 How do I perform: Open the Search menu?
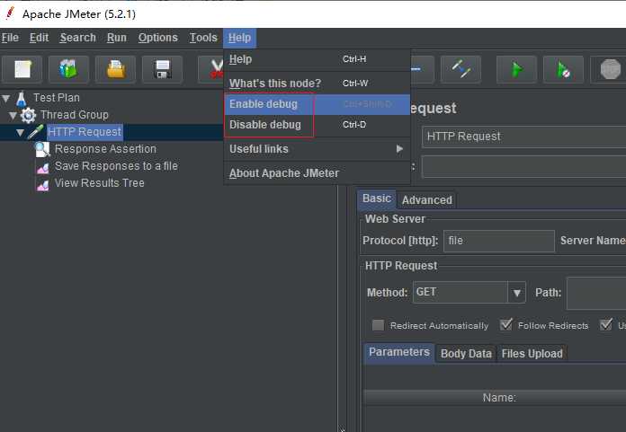(78, 38)
